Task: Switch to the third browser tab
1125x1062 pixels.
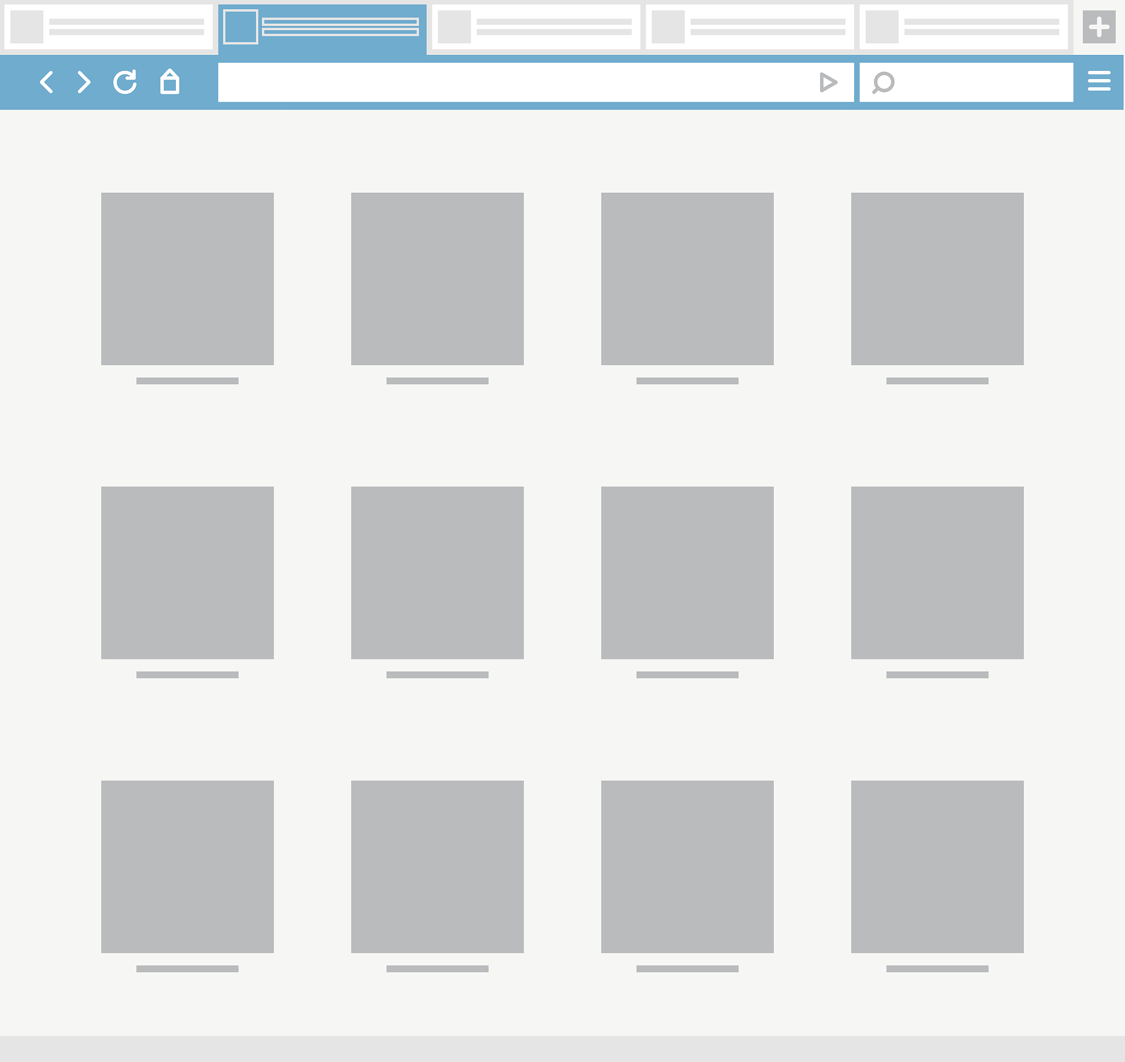Action: [x=536, y=26]
